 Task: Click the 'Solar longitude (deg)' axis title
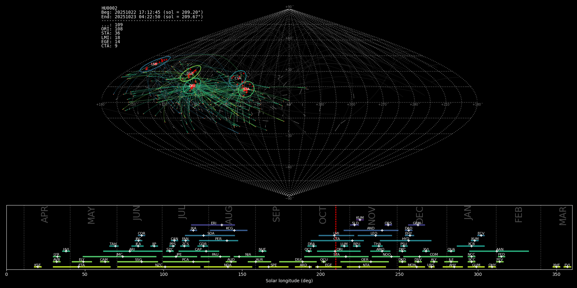coord(289,281)
